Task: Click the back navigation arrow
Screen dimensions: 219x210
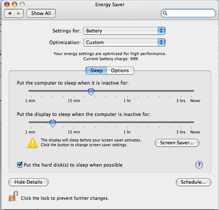Action: tap(9, 13)
